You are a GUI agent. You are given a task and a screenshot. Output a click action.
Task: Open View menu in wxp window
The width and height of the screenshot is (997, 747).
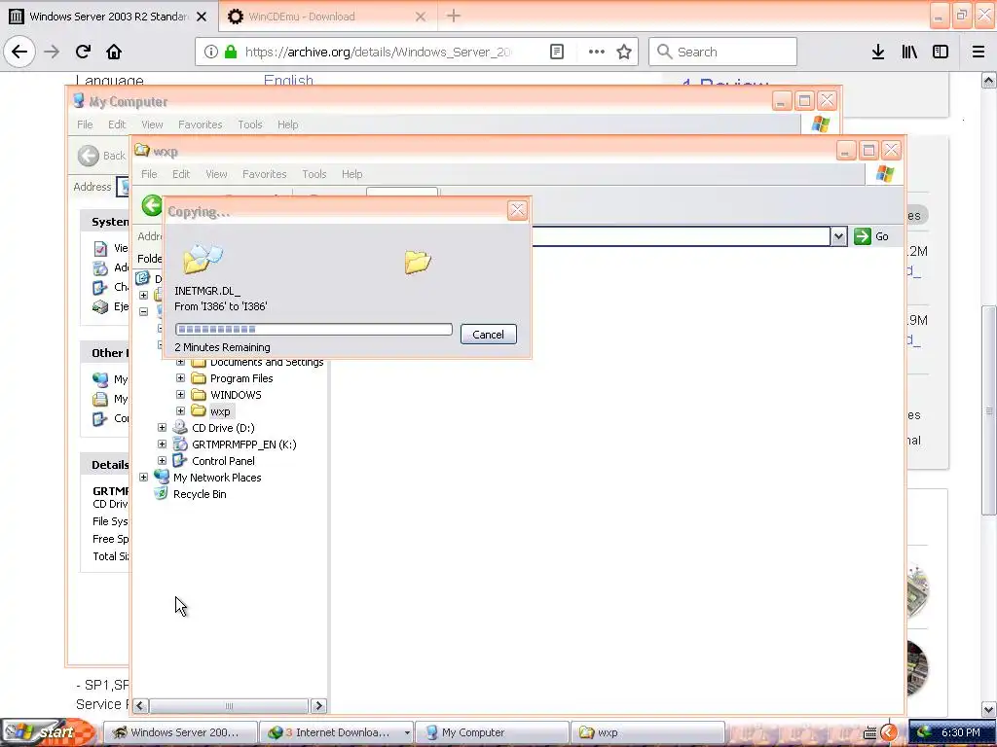(x=216, y=174)
